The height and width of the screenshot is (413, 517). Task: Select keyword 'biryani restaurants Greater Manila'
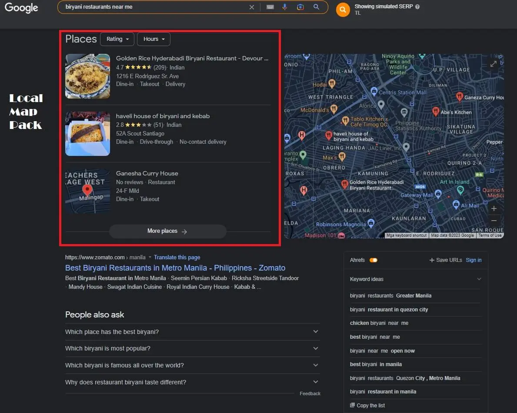390,296
